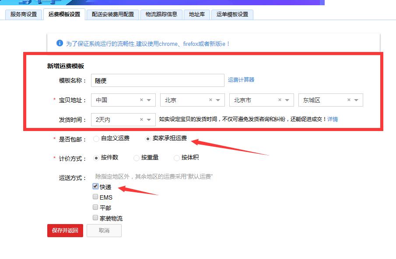Select the 自定义运费 option

(95, 139)
